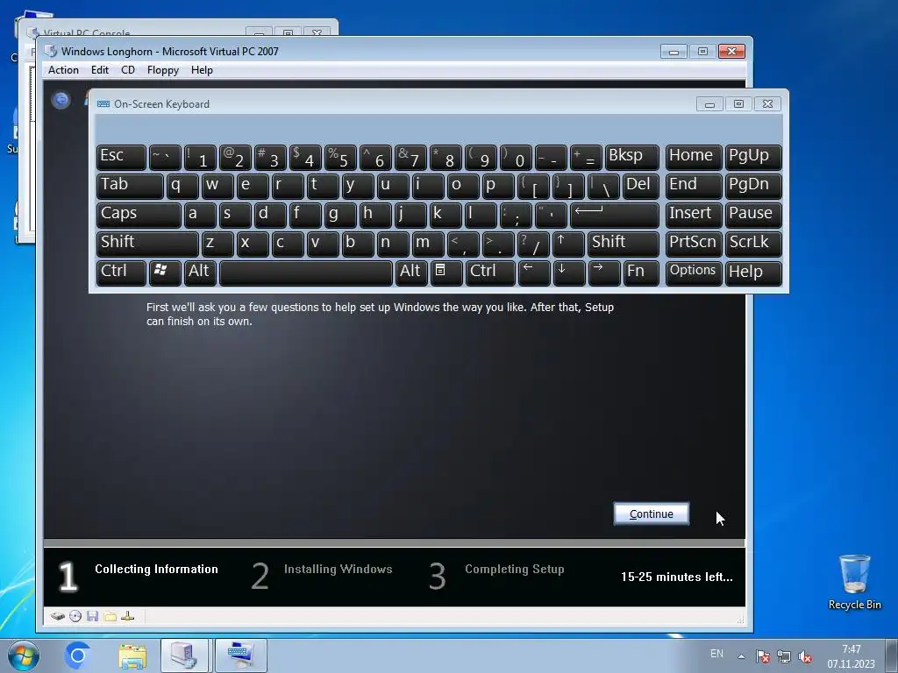Tap the context menu key on On-Screen Keyboard
The image size is (898, 673).
click(x=446, y=273)
